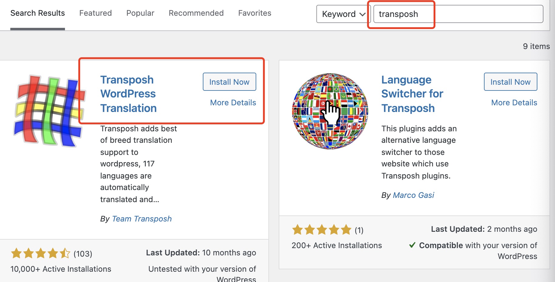Focus the plugin search field containing transposh
The image size is (555, 282).
pyautogui.click(x=458, y=14)
